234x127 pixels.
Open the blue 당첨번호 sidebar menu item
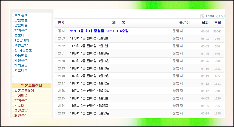[x=21, y=20]
